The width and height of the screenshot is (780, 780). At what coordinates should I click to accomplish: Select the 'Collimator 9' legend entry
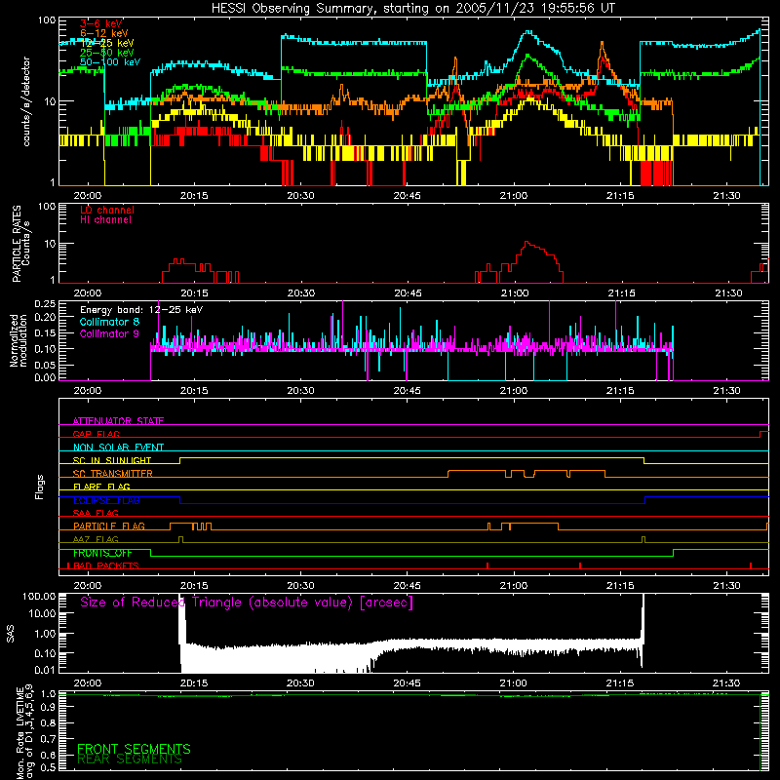[109, 333]
